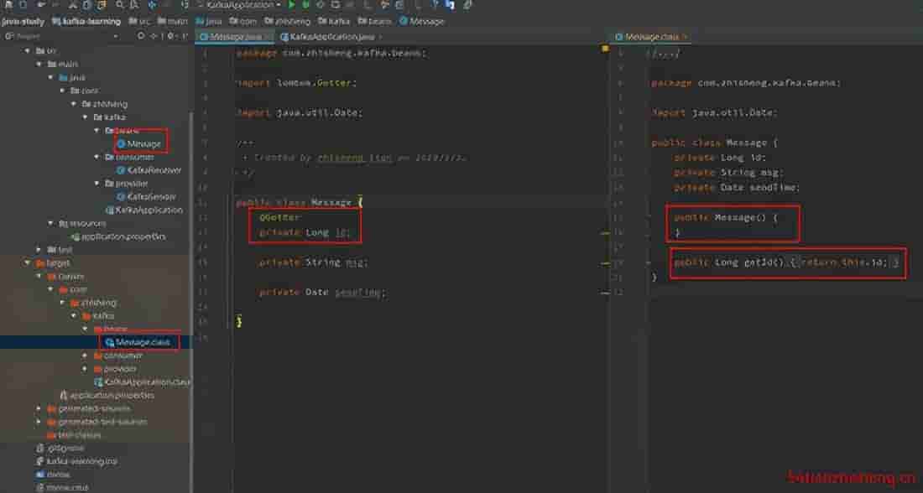Click the search magnifier icon in top toolbar
This screenshot has height=493, width=923.
[120, 5]
